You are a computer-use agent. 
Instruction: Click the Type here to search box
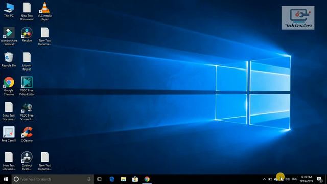coord(53,179)
